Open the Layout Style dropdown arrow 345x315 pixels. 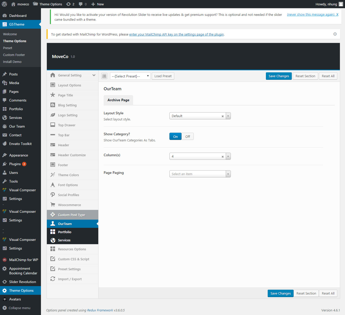coord(228,116)
